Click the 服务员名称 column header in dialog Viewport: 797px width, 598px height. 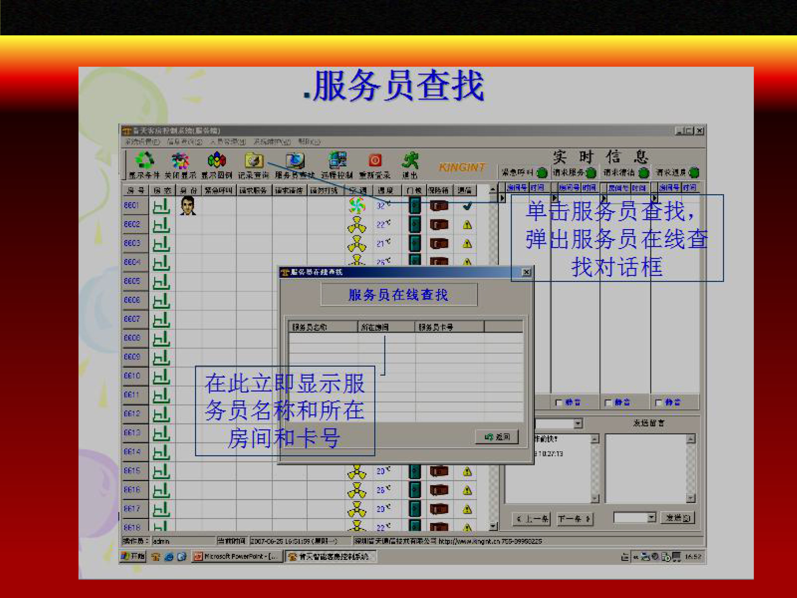(x=323, y=327)
